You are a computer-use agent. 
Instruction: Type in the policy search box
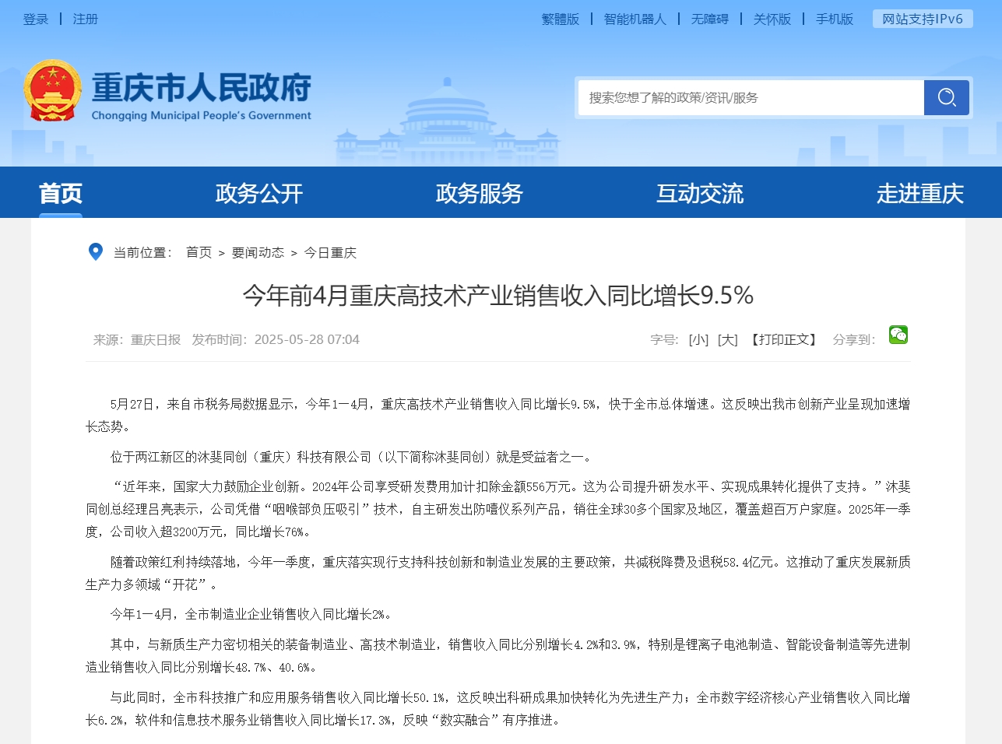click(751, 97)
